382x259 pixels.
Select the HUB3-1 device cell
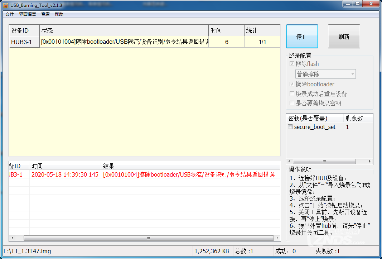24,42
